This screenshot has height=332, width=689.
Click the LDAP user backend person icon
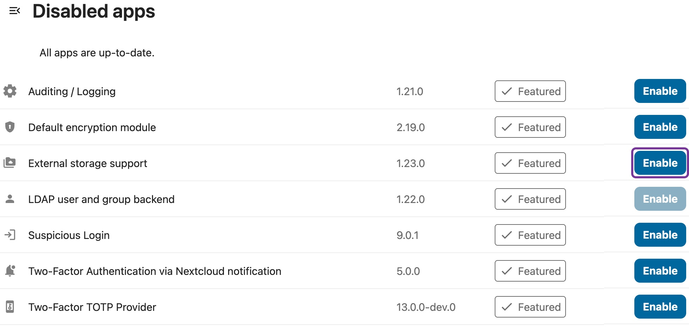pyautogui.click(x=10, y=199)
